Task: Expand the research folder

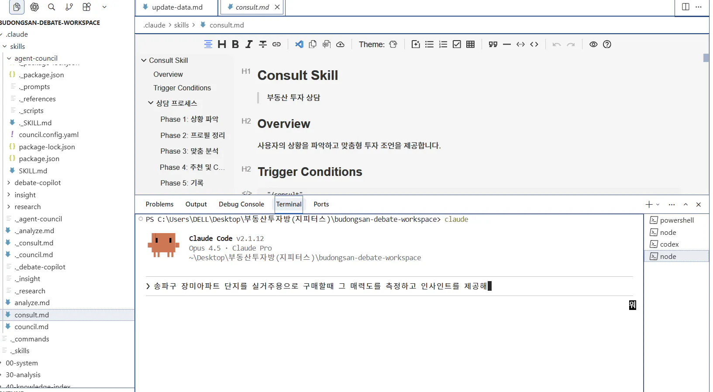Action: coord(9,206)
